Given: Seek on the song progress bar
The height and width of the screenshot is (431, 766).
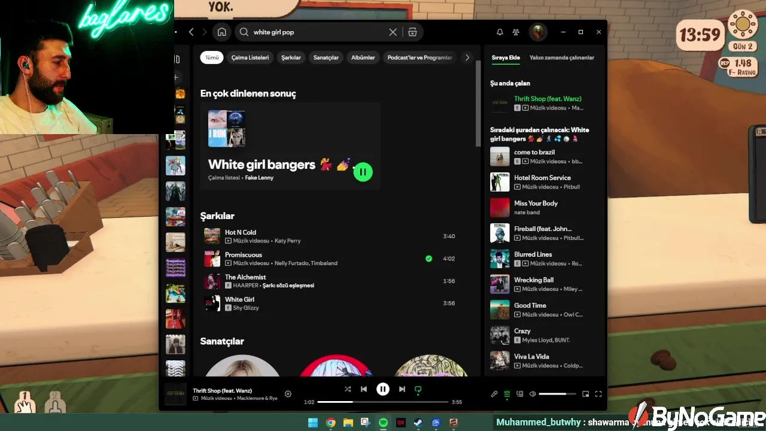Looking at the screenshot, I should click(x=383, y=402).
